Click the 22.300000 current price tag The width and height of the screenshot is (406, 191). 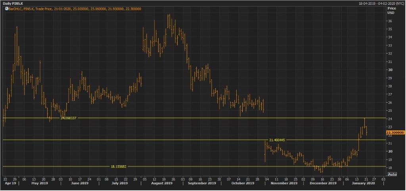click(395, 133)
